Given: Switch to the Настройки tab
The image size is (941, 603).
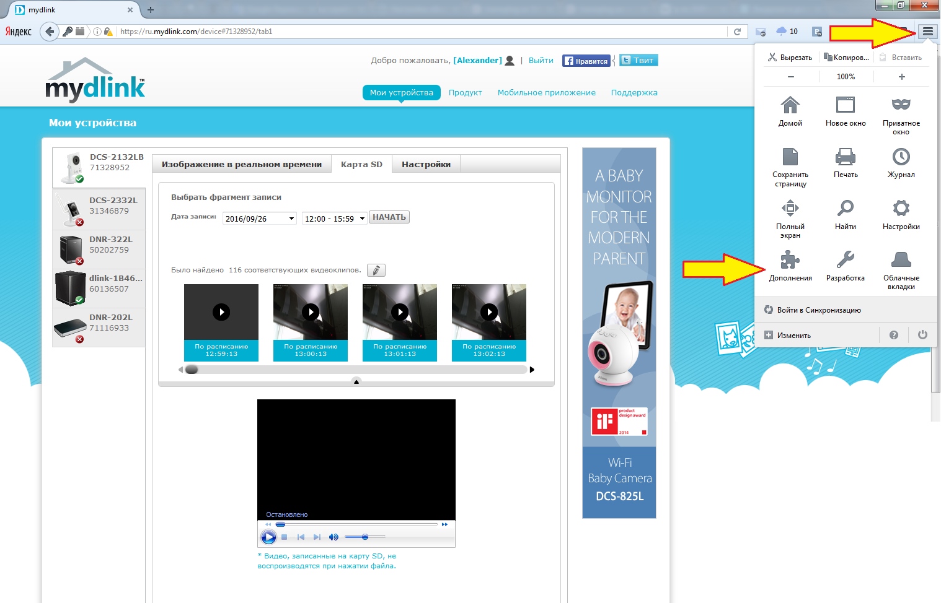Looking at the screenshot, I should 426,165.
